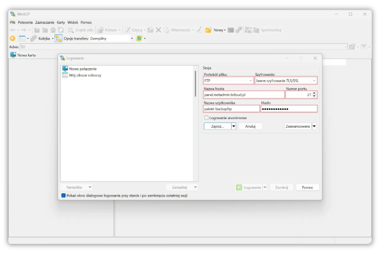Click the Nazwa użytkownika input field
Screen dimensions: 380x254
pos(231,109)
